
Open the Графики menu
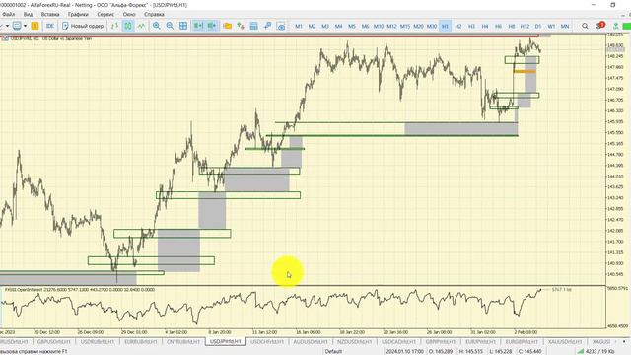[x=78, y=14]
